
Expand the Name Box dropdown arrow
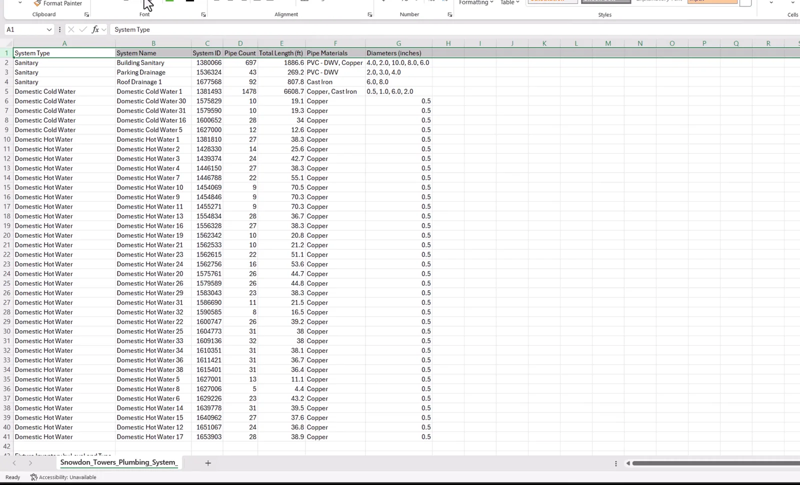point(49,29)
